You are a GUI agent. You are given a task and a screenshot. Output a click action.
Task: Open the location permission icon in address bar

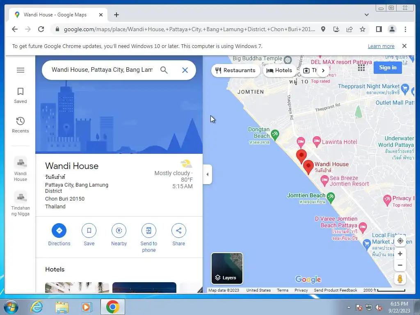[x=323, y=29]
